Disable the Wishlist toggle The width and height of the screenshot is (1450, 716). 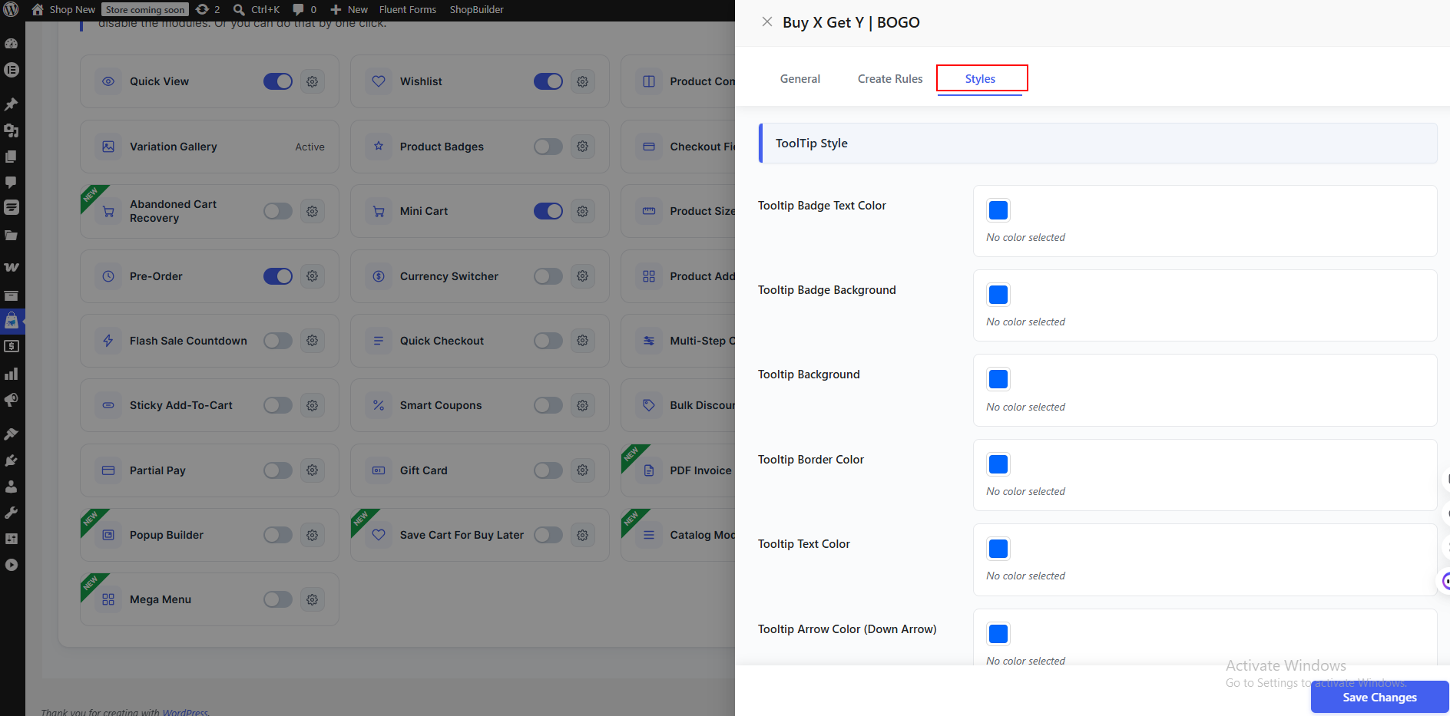coord(548,81)
